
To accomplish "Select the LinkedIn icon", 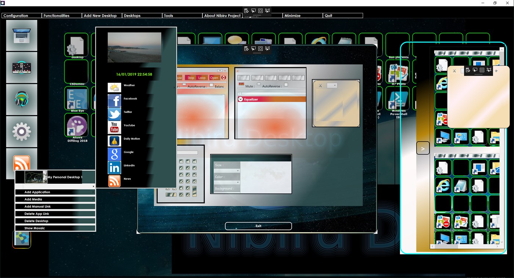I will [114, 167].
